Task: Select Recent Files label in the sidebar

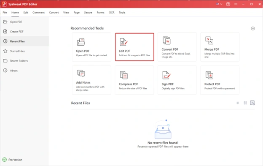Action: click(x=17, y=41)
